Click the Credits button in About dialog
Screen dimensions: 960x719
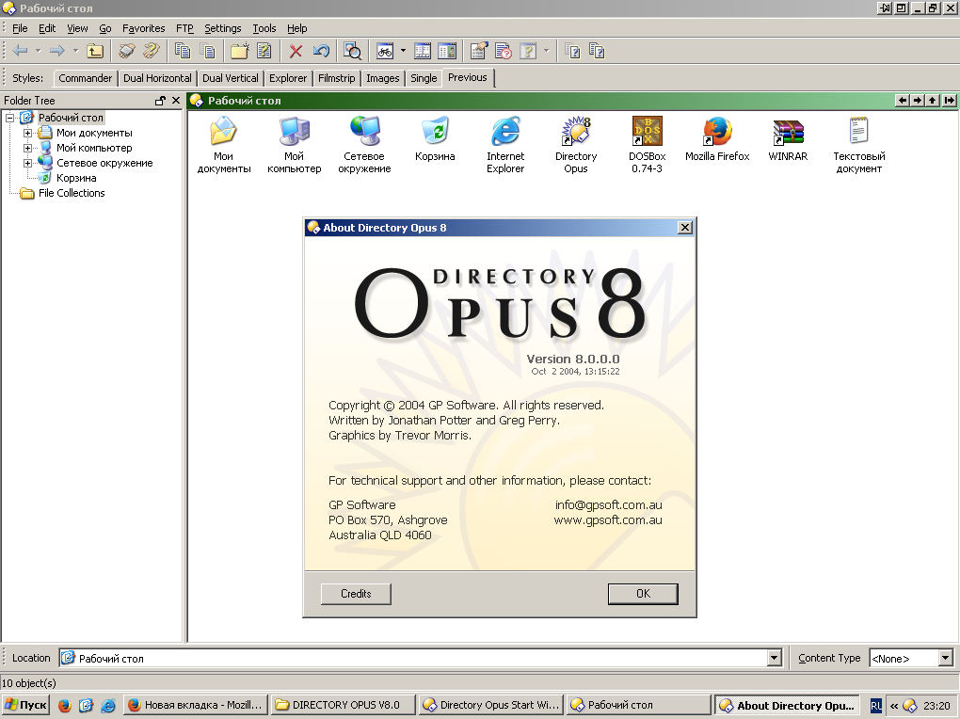(356, 594)
